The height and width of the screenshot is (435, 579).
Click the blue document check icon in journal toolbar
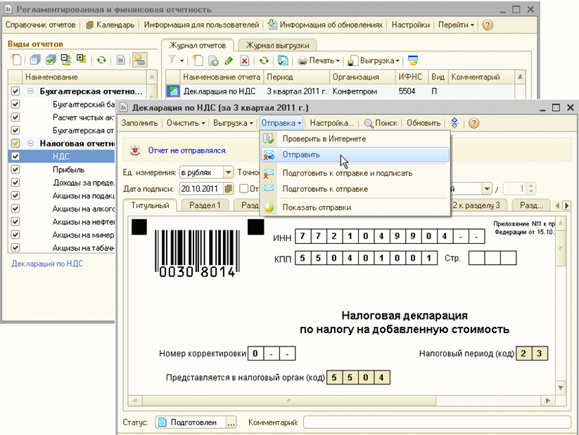click(283, 60)
